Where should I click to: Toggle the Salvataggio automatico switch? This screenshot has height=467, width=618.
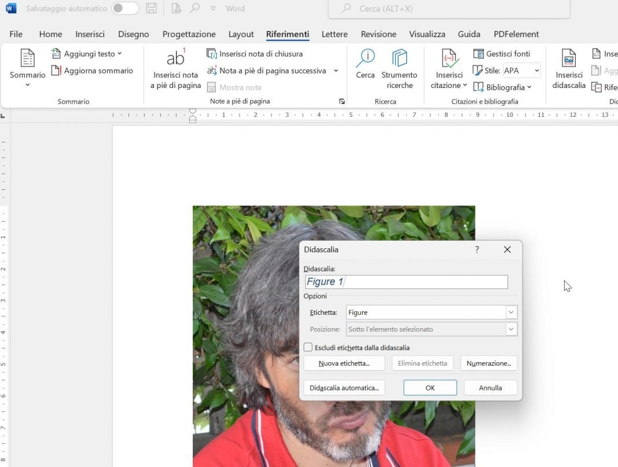coord(125,9)
